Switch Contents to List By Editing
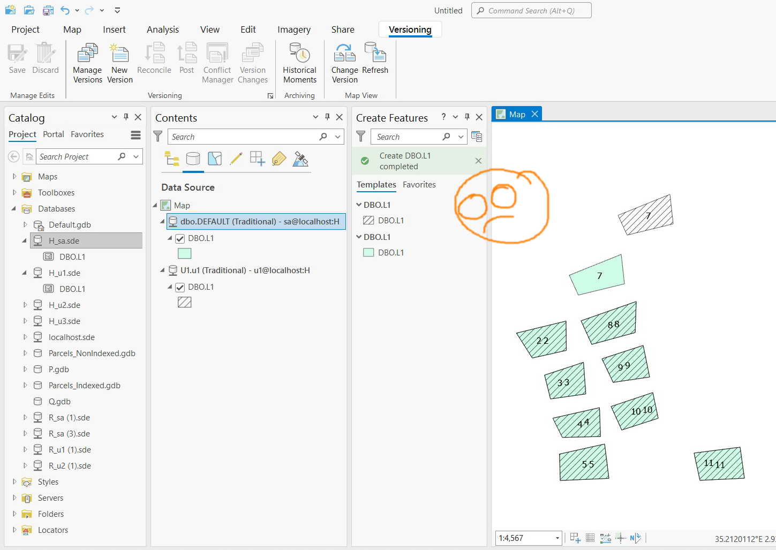The image size is (776, 550). [236, 159]
